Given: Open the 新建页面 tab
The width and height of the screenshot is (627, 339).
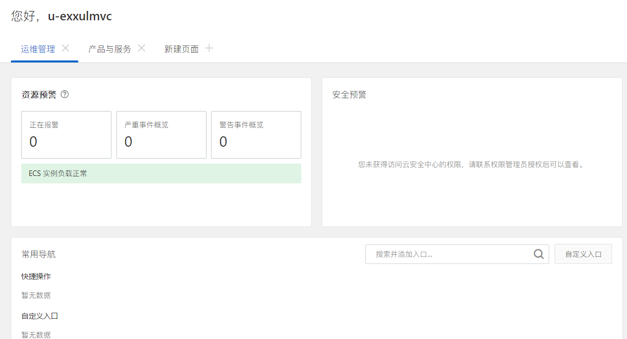Looking at the screenshot, I should 181,49.
